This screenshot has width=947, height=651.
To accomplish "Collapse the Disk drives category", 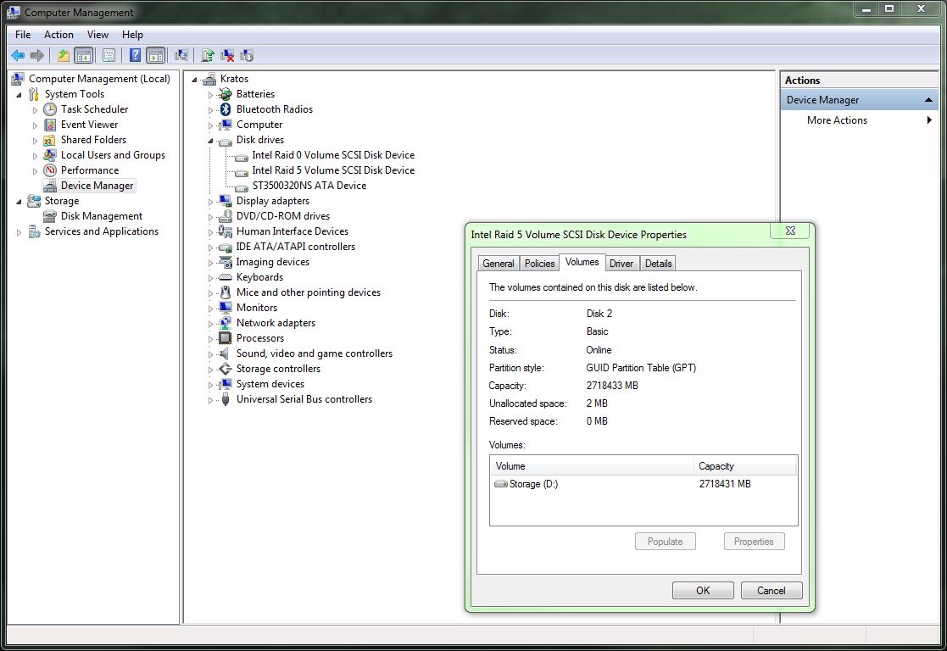I will click(x=211, y=141).
